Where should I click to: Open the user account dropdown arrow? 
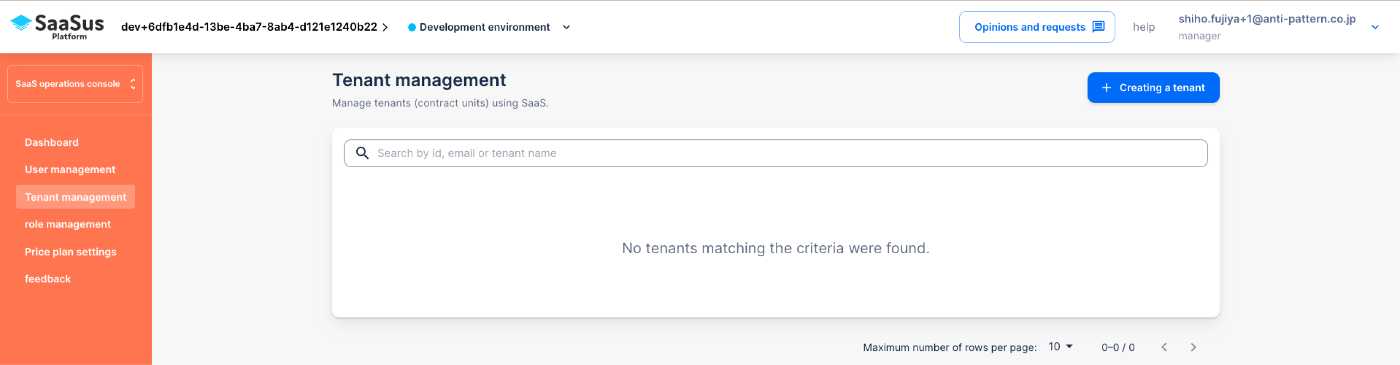click(1375, 27)
